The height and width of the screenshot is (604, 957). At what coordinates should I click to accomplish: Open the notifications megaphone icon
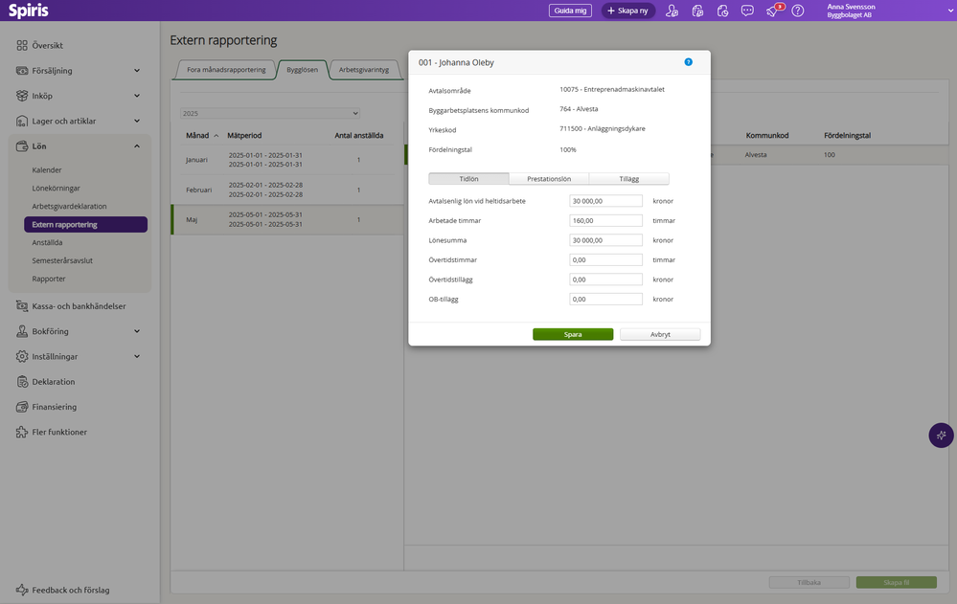pyautogui.click(x=772, y=11)
